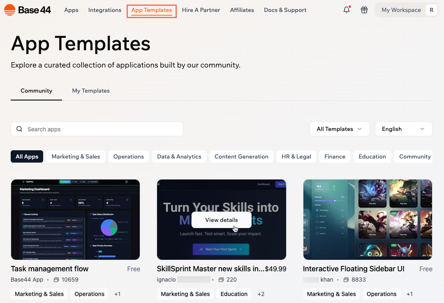444x303 pixels.
Task: Open the English language dropdown
Action: coord(403,129)
